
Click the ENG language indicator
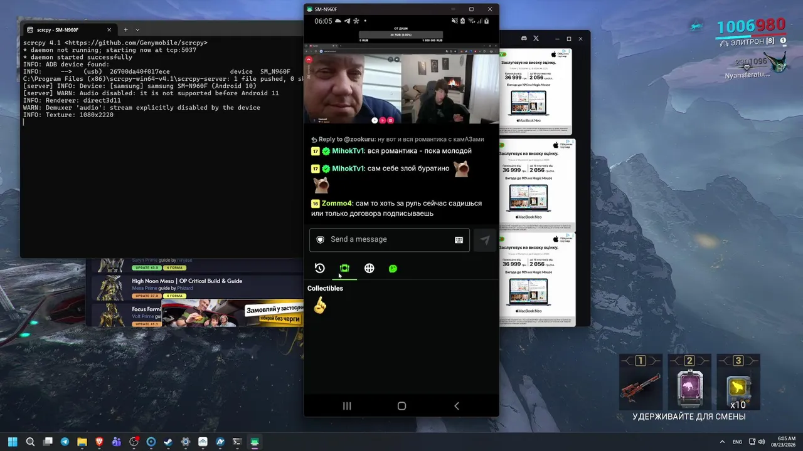click(x=738, y=442)
